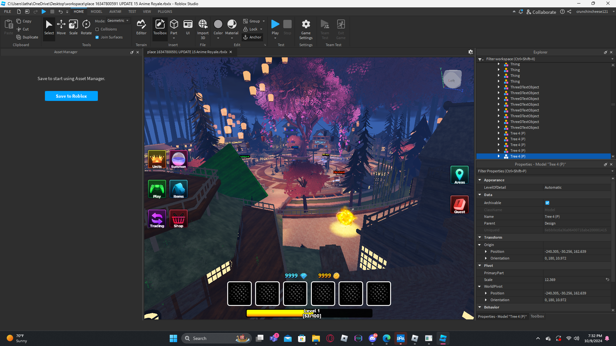This screenshot has height=346, width=616.
Task: Select the Move tool
Action: (61, 27)
